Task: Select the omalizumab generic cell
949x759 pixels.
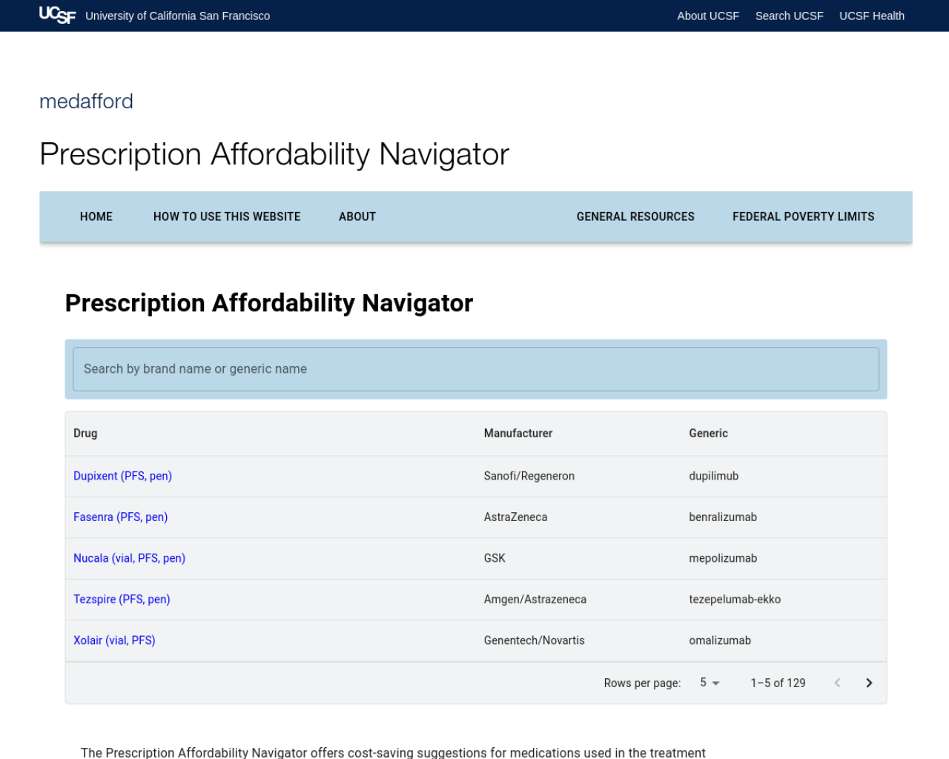Action: point(720,640)
